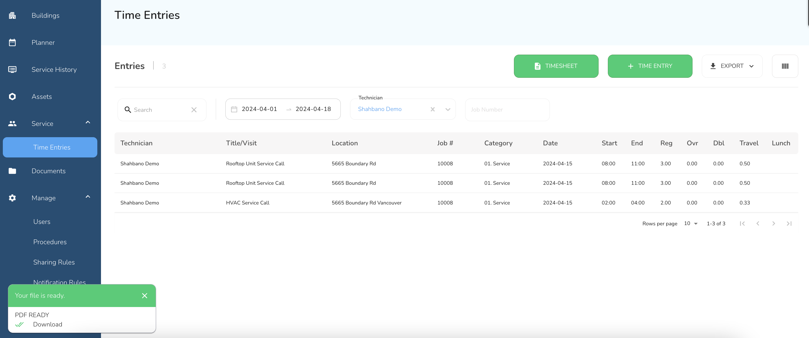The width and height of the screenshot is (809, 338).
Task: Open Buildings in the sidebar
Action: coord(45,15)
